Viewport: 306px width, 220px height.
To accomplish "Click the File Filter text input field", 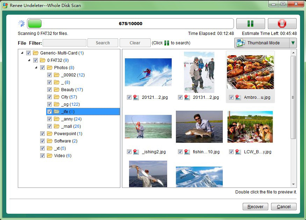I will point(64,43).
